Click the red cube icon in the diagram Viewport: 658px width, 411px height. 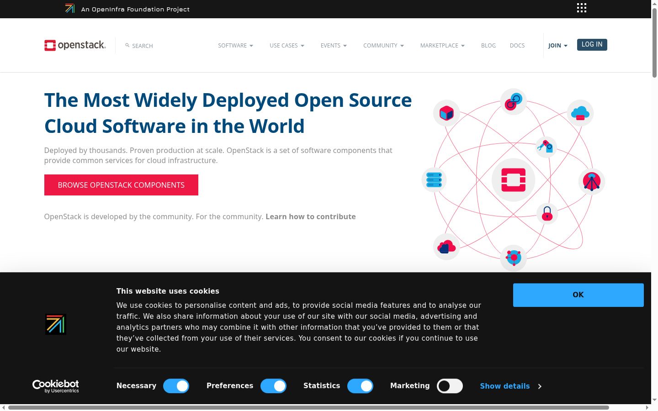(446, 113)
